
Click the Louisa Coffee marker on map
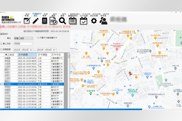coord(89,73)
